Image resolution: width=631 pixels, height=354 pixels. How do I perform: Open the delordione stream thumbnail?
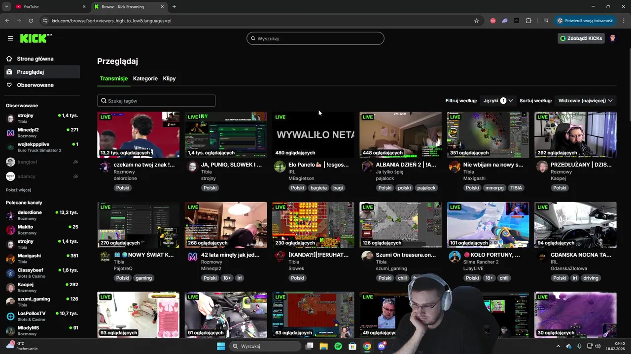point(139,135)
